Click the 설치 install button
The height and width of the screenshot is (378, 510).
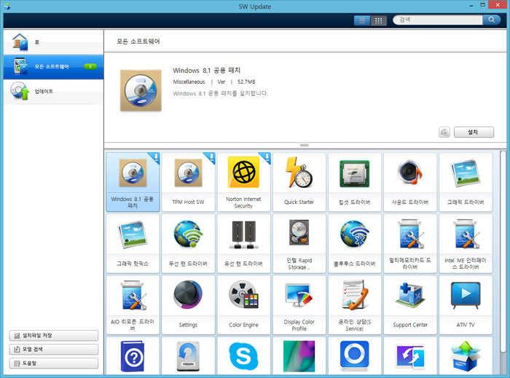point(474,132)
